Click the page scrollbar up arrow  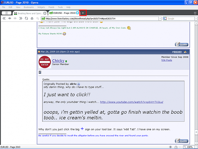tap(196, 24)
